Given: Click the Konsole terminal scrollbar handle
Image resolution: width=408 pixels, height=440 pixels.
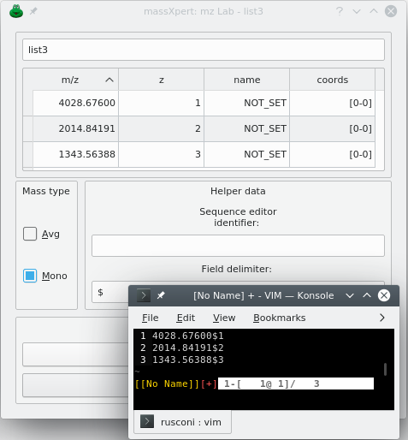Looking at the screenshot, I should click(385, 369).
